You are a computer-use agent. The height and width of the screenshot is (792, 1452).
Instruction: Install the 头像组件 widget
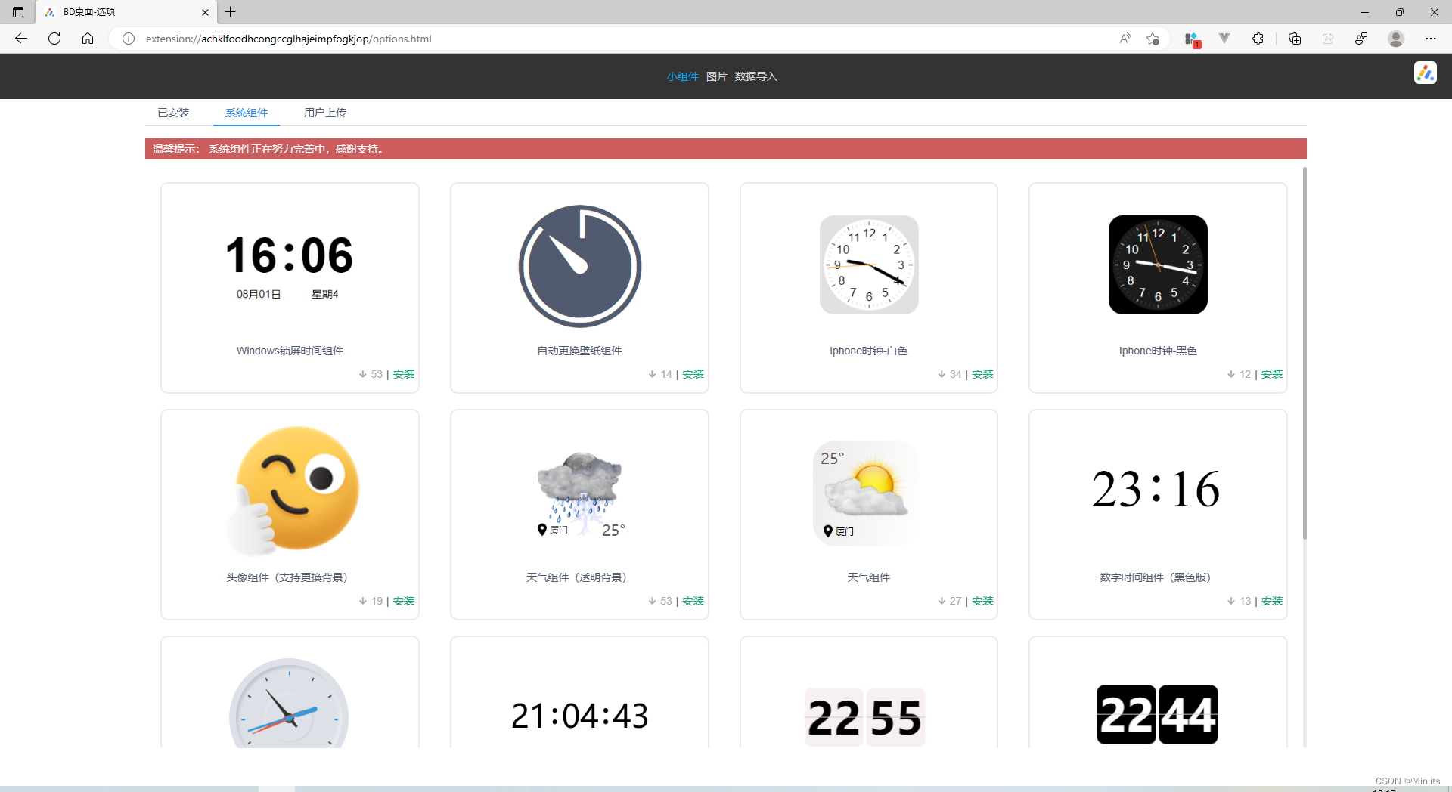coord(404,601)
